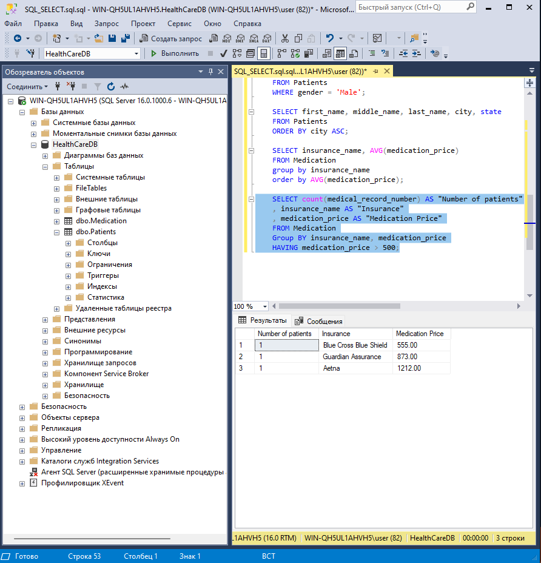Copy the selected query text

click(298, 38)
